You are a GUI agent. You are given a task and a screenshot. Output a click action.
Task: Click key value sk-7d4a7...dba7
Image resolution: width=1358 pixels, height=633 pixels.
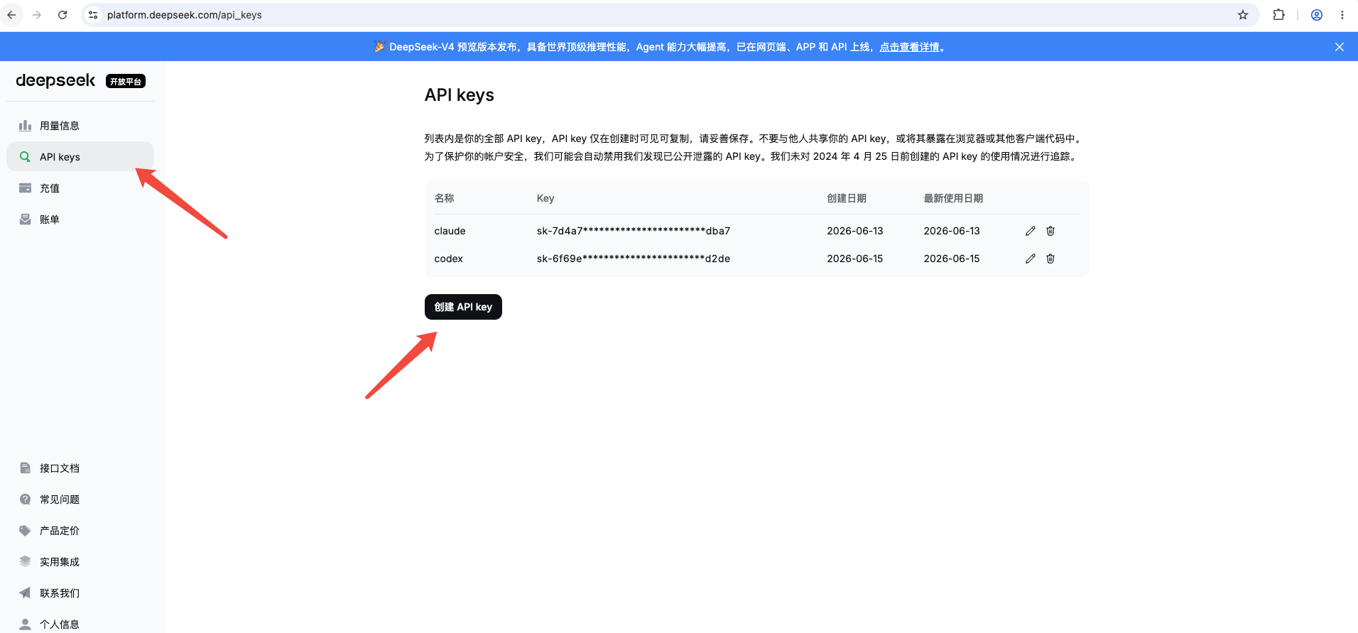[x=634, y=231]
